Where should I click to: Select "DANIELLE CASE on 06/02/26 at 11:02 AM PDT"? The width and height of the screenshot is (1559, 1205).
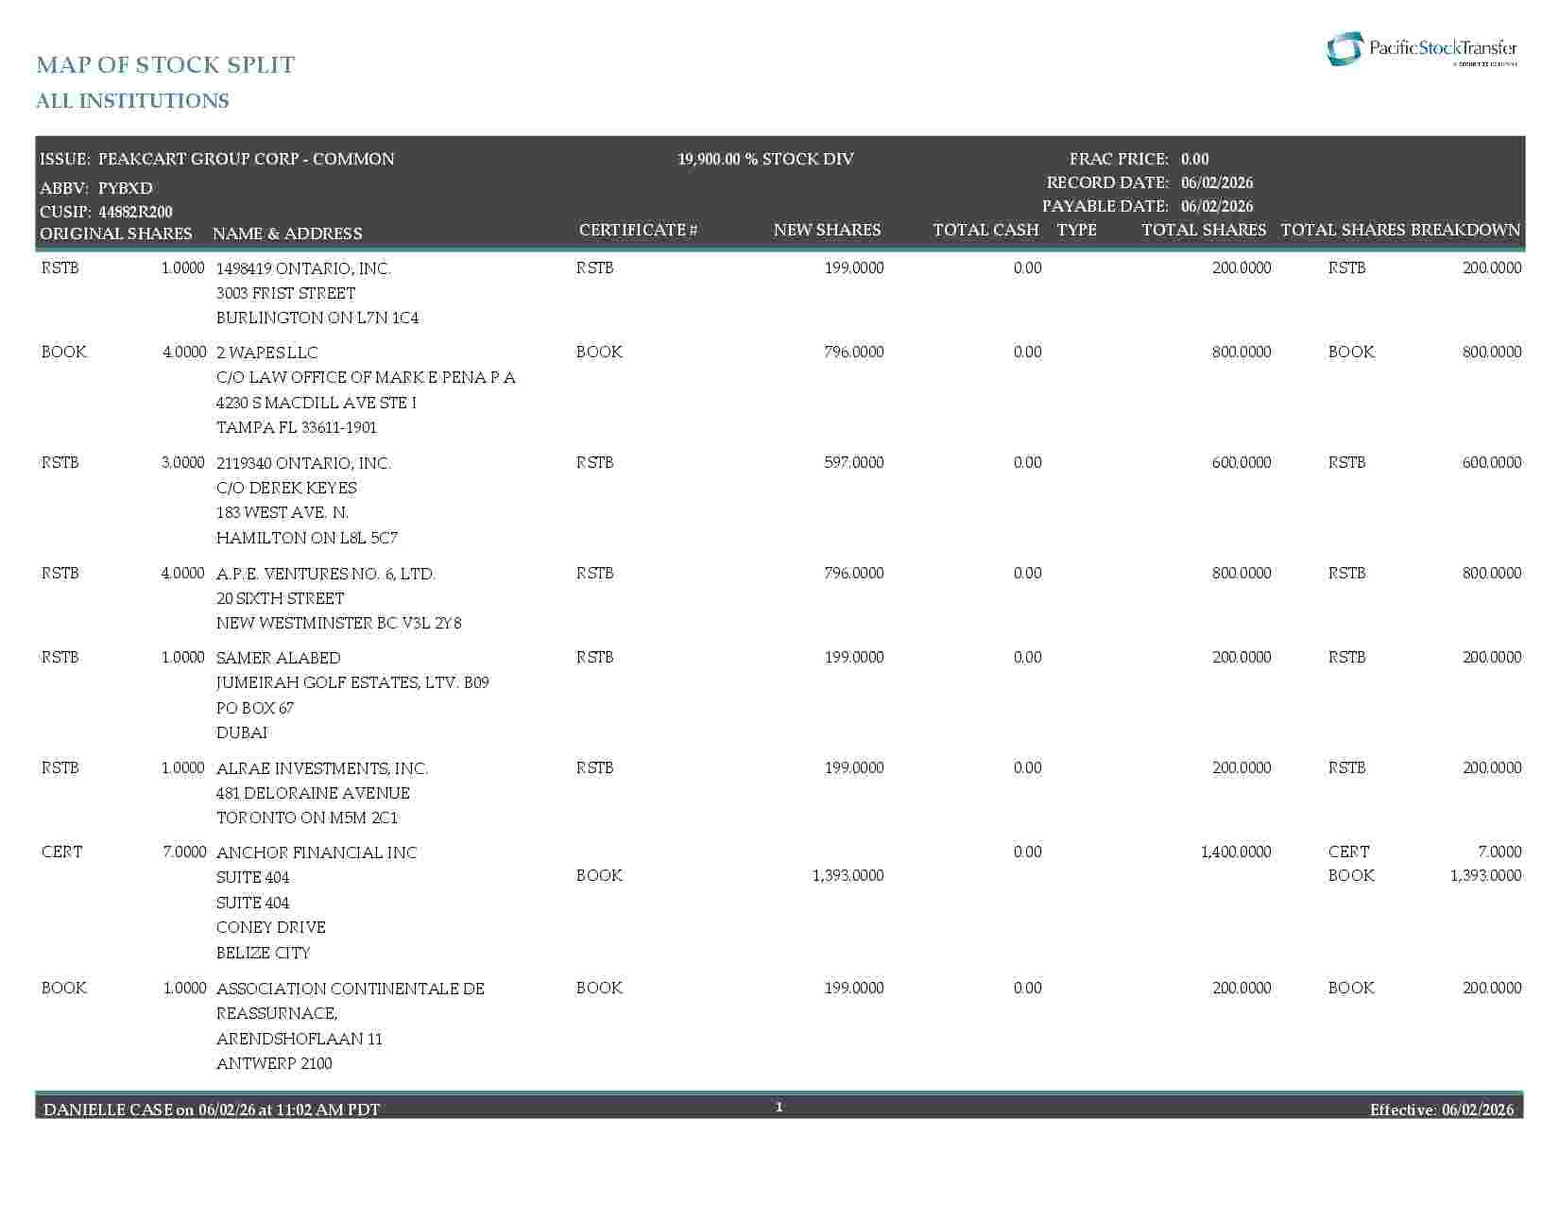[212, 1109]
